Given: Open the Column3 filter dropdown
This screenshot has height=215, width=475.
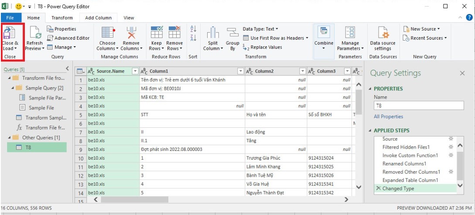Looking at the screenshot, I should pos(347,71).
